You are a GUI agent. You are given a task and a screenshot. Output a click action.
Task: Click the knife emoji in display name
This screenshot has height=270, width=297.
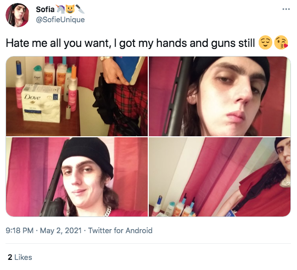tap(80, 9)
